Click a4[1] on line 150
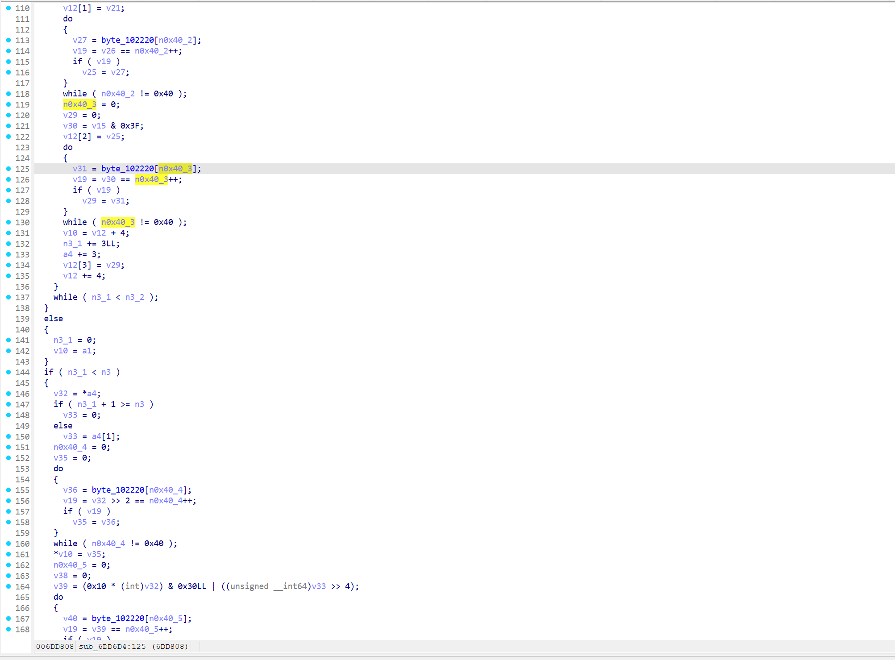 (104, 436)
